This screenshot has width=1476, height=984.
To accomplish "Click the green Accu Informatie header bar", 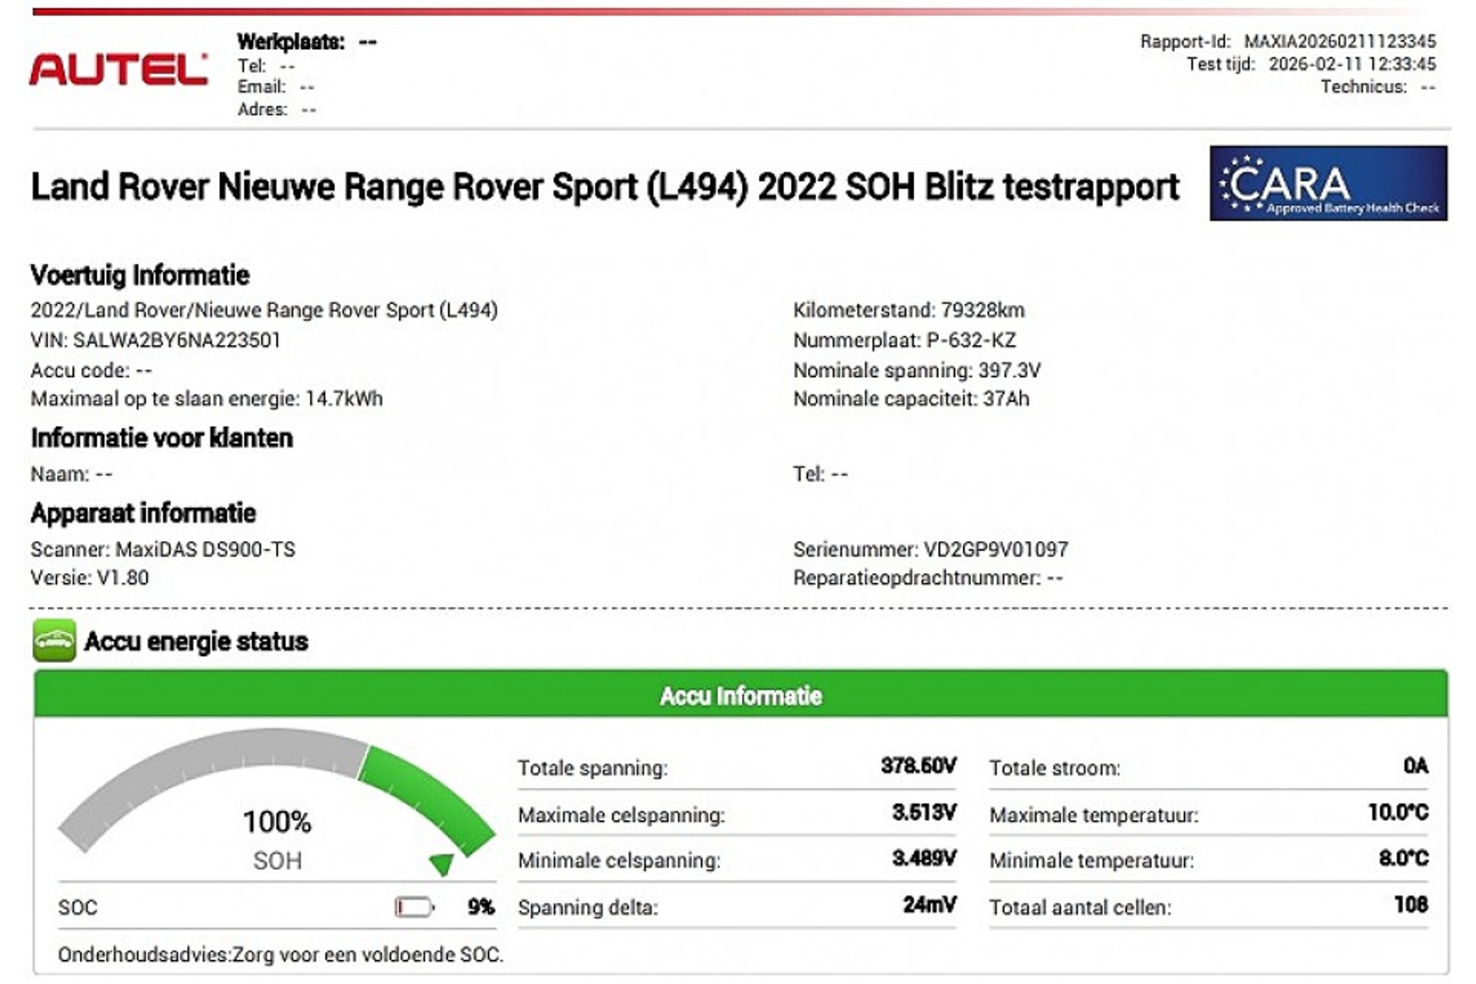I will (740, 695).
